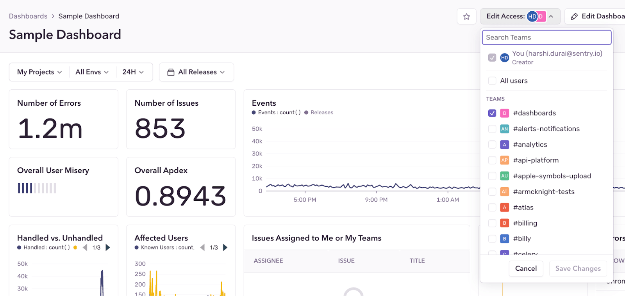Click the pink #dashboards team badge
The height and width of the screenshot is (296, 625).
pyautogui.click(x=504, y=113)
